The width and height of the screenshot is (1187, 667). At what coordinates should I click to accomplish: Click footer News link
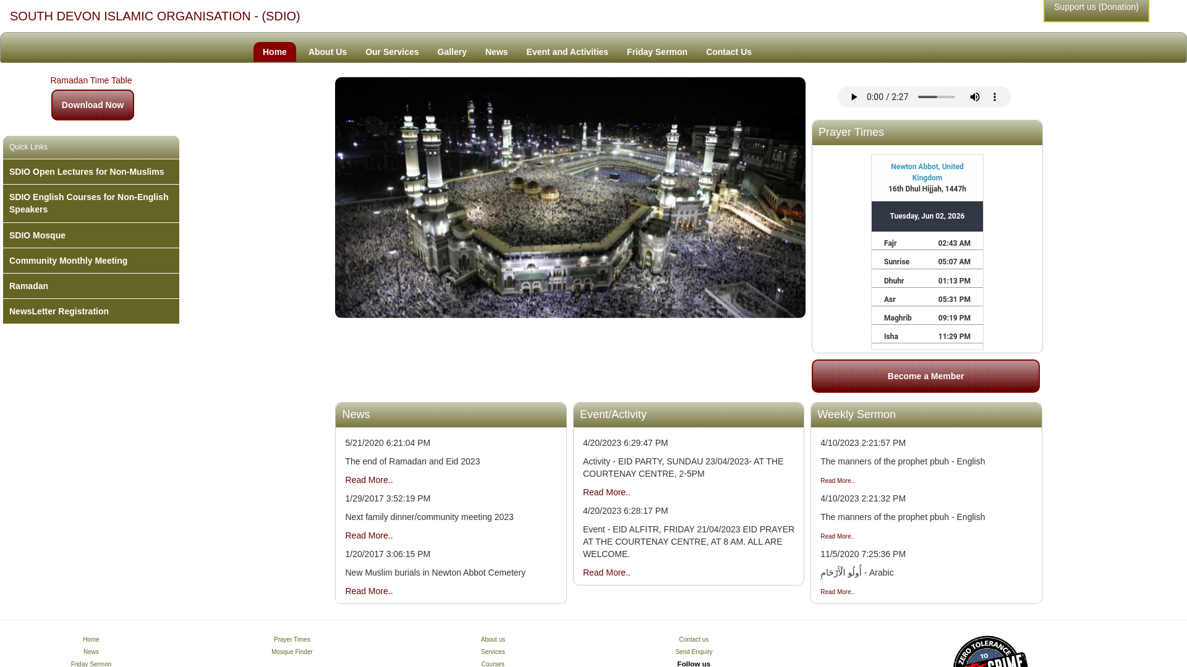tap(91, 652)
